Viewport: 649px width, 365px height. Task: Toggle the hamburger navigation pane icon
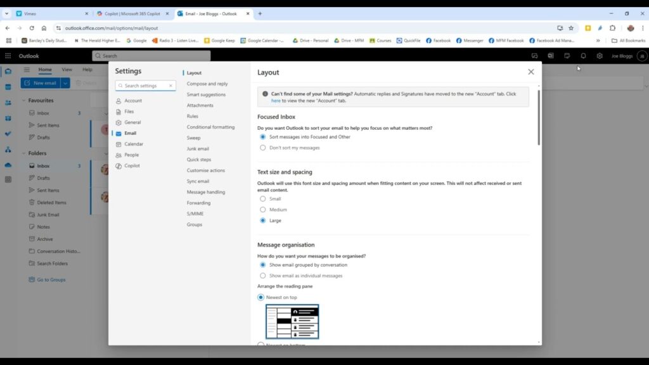(x=27, y=70)
